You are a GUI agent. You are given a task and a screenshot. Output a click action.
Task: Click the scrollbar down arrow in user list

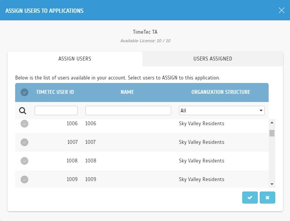point(272,184)
